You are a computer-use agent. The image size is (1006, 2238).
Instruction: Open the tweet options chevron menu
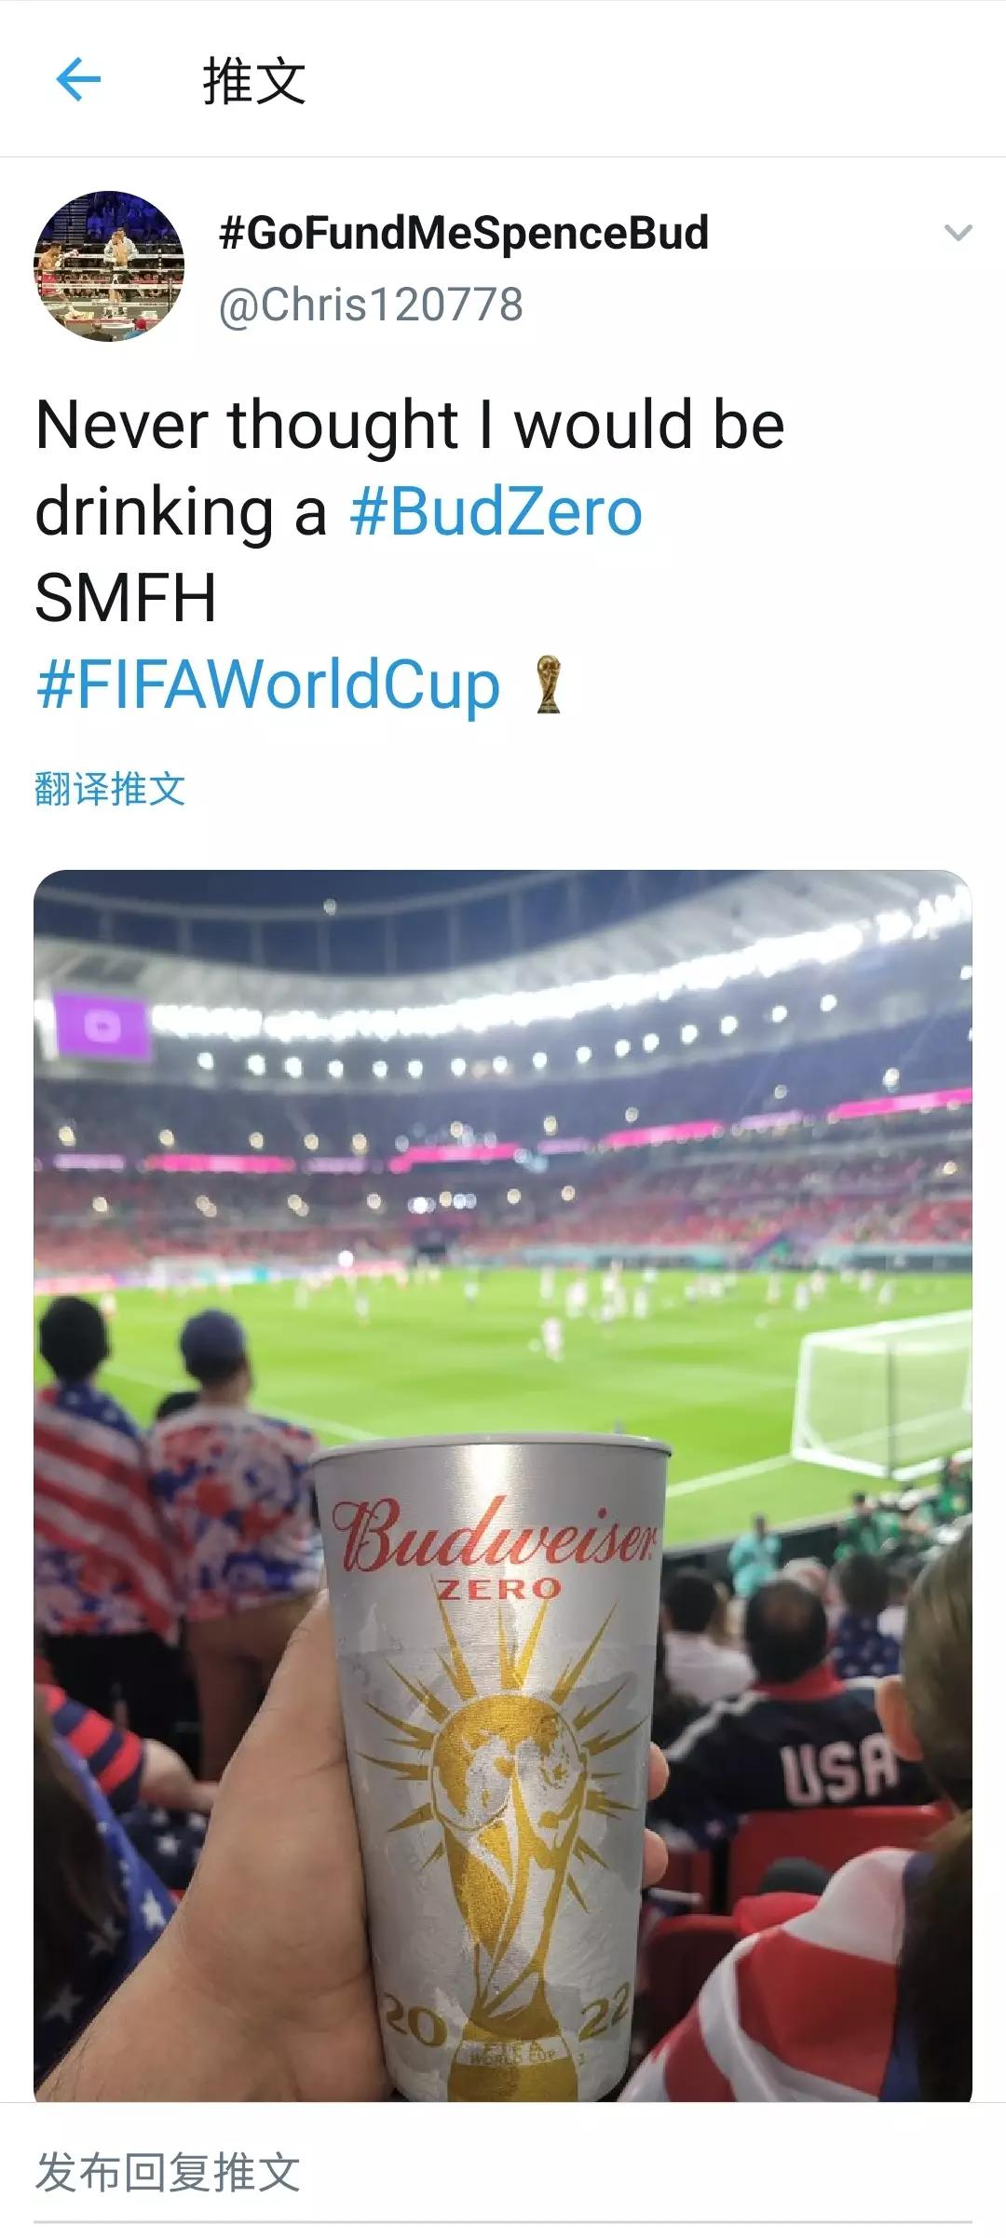click(x=958, y=233)
